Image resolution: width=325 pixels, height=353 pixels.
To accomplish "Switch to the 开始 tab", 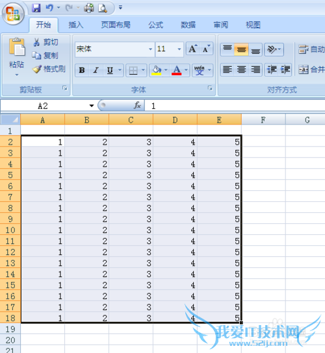I will [44, 25].
